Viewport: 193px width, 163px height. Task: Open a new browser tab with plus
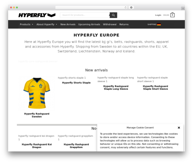pyautogui.click(x=183, y=8)
